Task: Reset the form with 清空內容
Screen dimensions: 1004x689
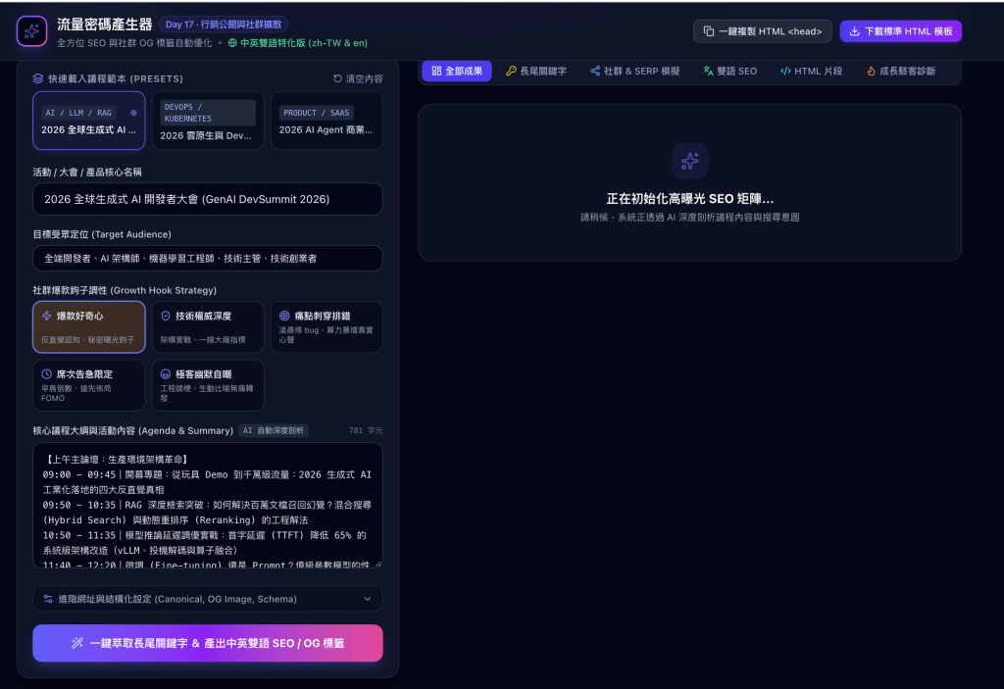Action: 358,78
